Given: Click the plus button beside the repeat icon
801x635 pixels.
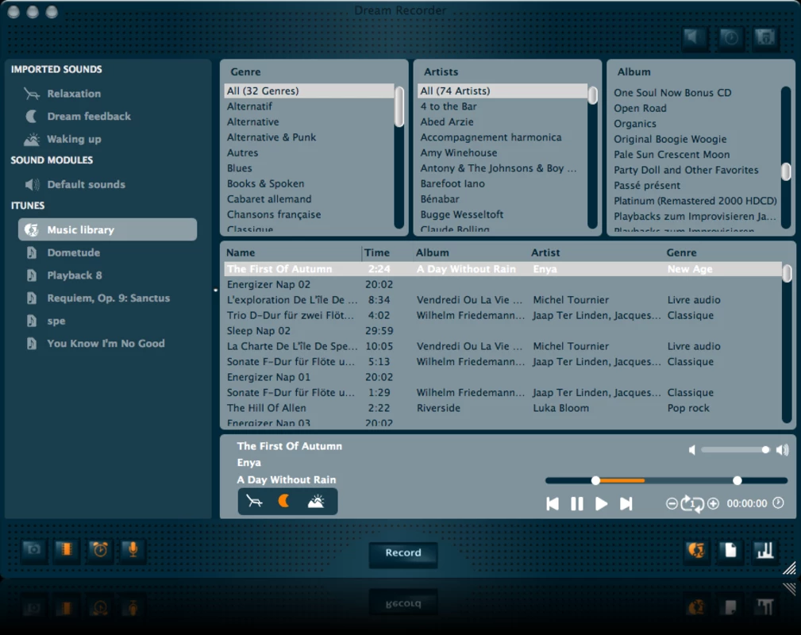Looking at the screenshot, I should (x=714, y=504).
